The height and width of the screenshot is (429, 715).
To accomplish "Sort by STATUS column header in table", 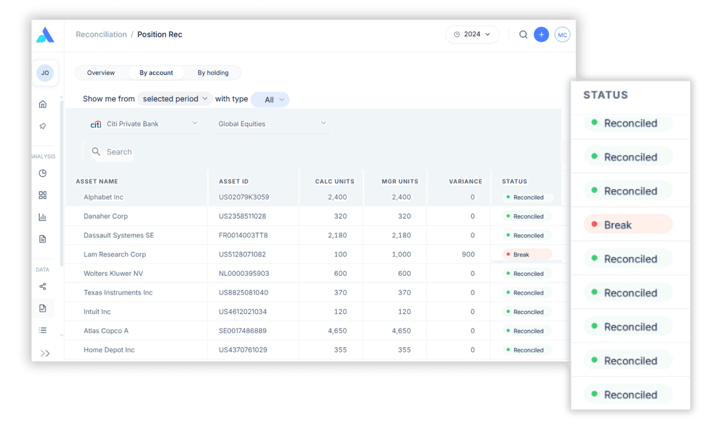I will (x=515, y=181).
